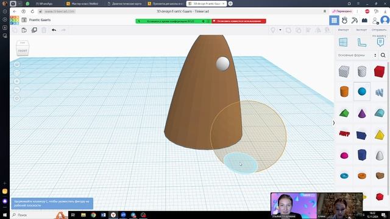
Task: Pick the dark blue Polygon shape
Action: [362, 155]
